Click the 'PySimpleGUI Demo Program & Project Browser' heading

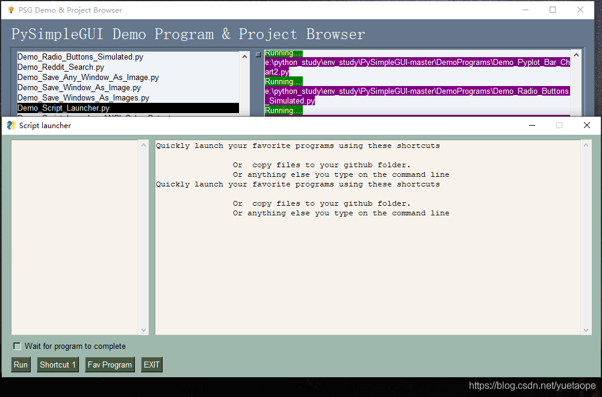pyautogui.click(x=188, y=34)
